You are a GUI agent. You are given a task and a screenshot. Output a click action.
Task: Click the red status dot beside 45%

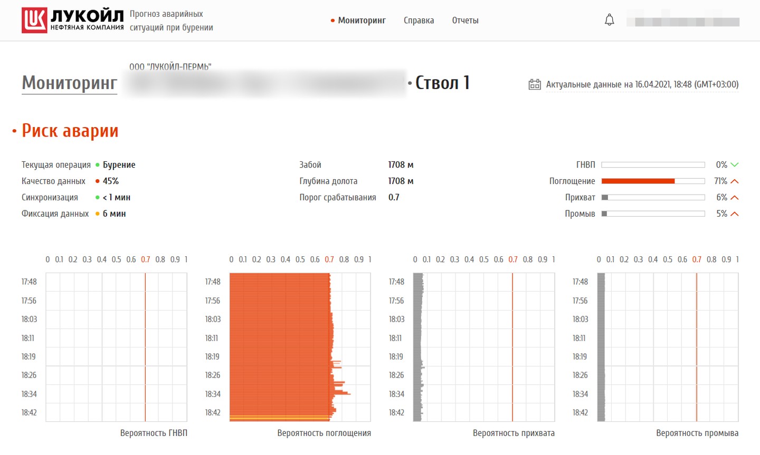98,181
